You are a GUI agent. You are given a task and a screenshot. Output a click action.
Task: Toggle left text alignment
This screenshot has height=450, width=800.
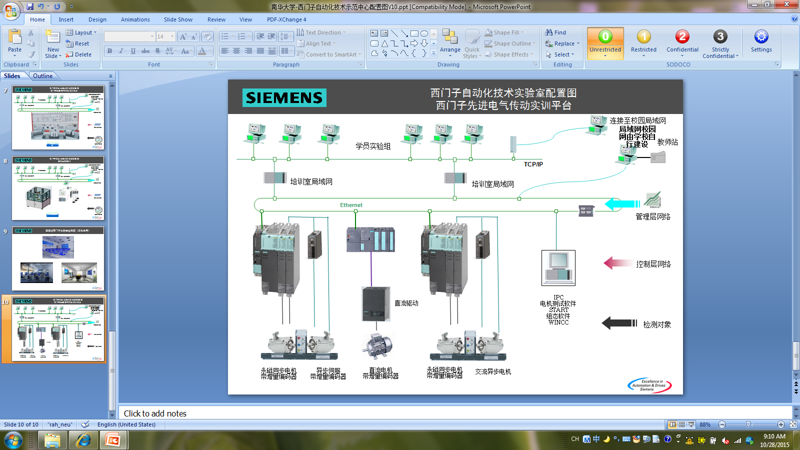click(224, 51)
